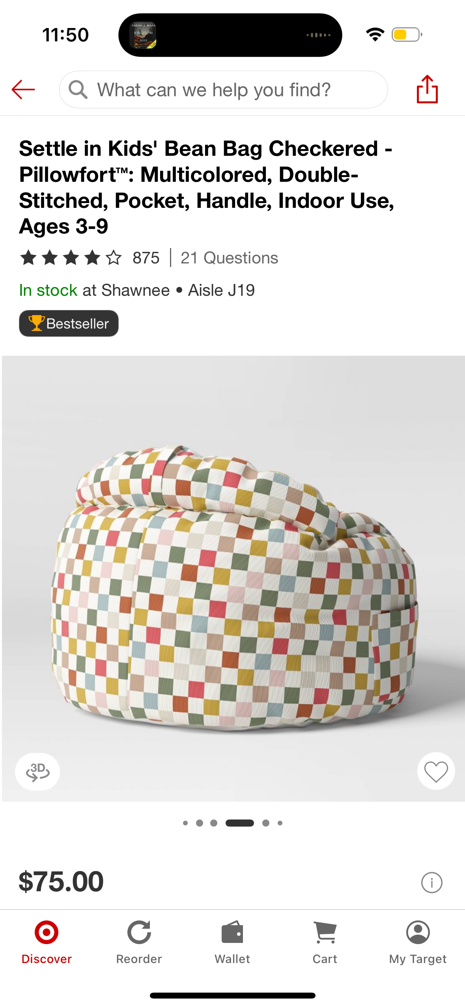The image size is (465, 1008).
Task: Favorite the bean bag with heart icon
Action: [x=436, y=771]
